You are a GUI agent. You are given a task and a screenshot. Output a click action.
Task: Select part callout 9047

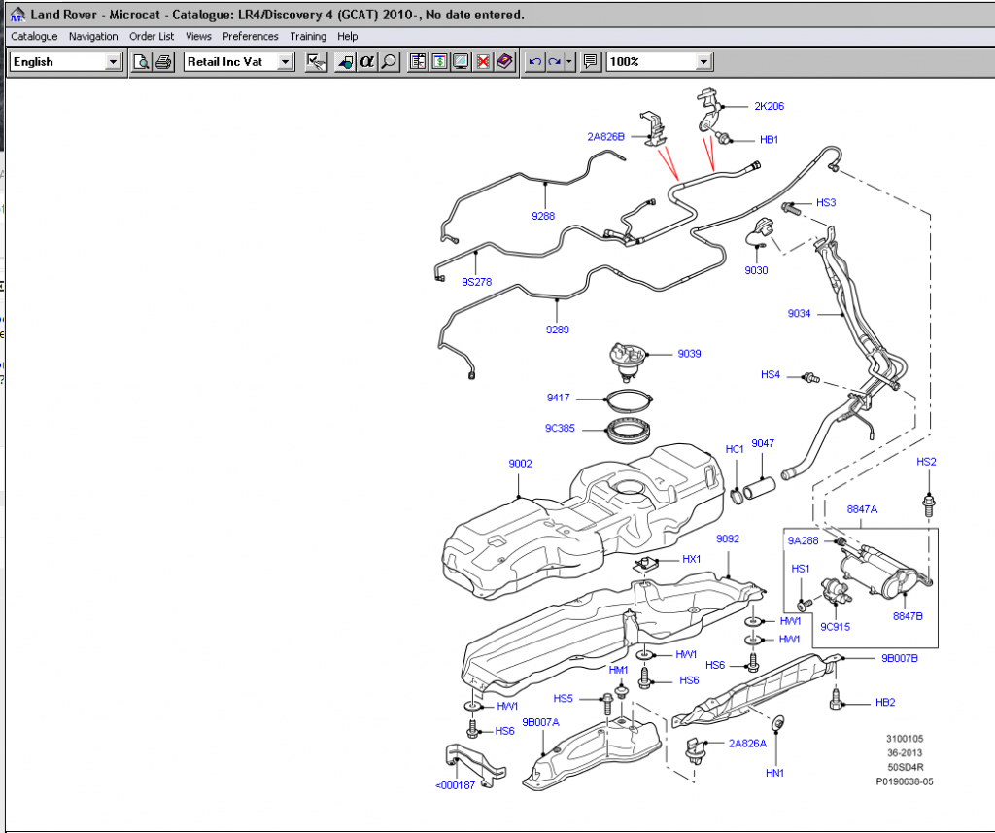pyautogui.click(x=763, y=443)
